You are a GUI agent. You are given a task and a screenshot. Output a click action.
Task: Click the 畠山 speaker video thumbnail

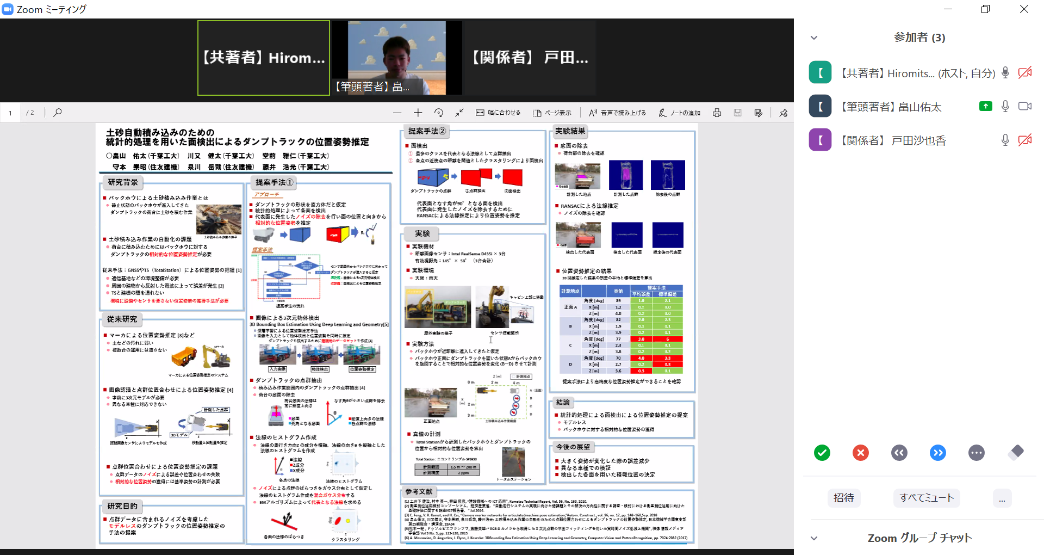(397, 58)
